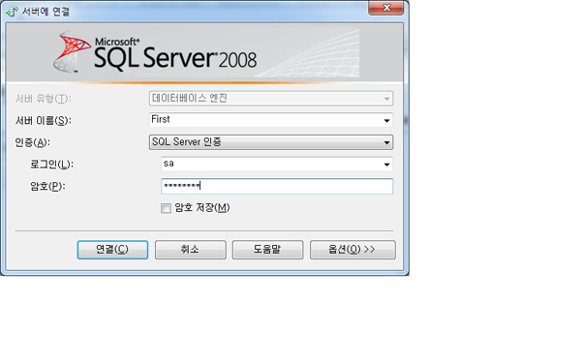581x363 pixels.
Task: Click the connection icon in title bar
Action: coord(12,12)
